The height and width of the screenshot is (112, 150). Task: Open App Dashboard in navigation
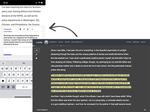coord(77,42)
